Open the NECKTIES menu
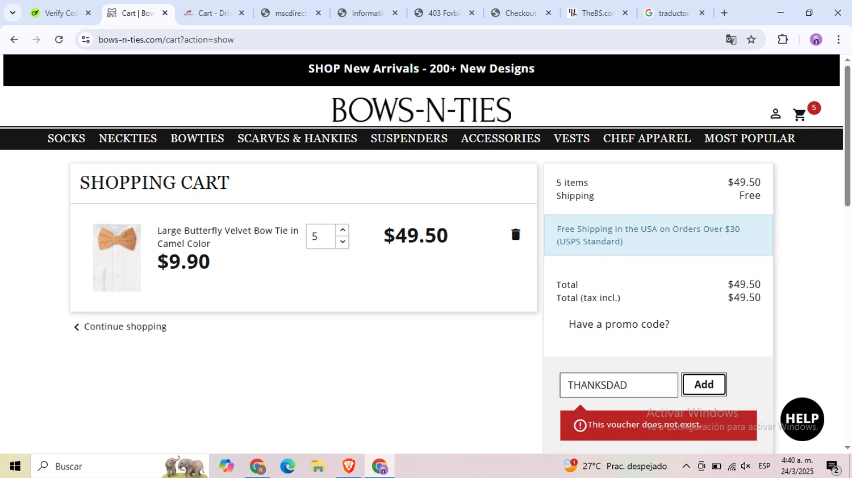The width and height of the screenshot is (852, 478). [x=128, y=138]
